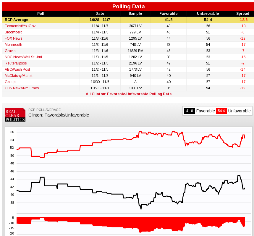The image size is (254, 236).
Task: Click the Spread column header
Action: pos(243,14)
